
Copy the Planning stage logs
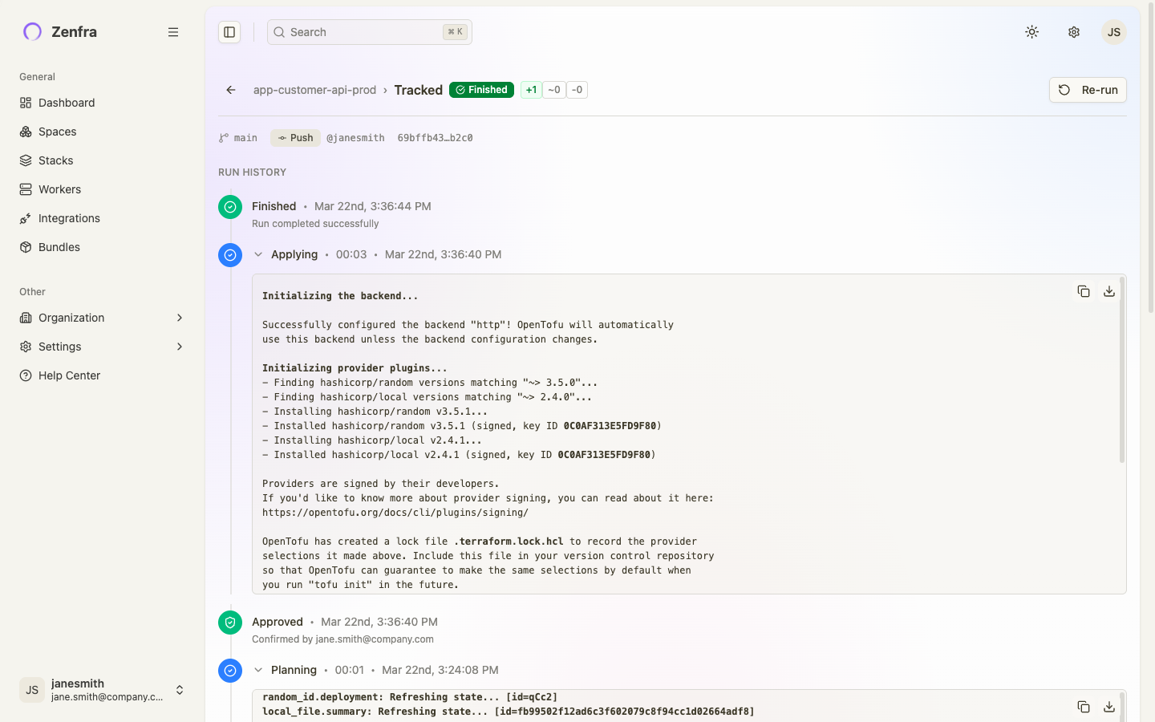[1084, 707]
